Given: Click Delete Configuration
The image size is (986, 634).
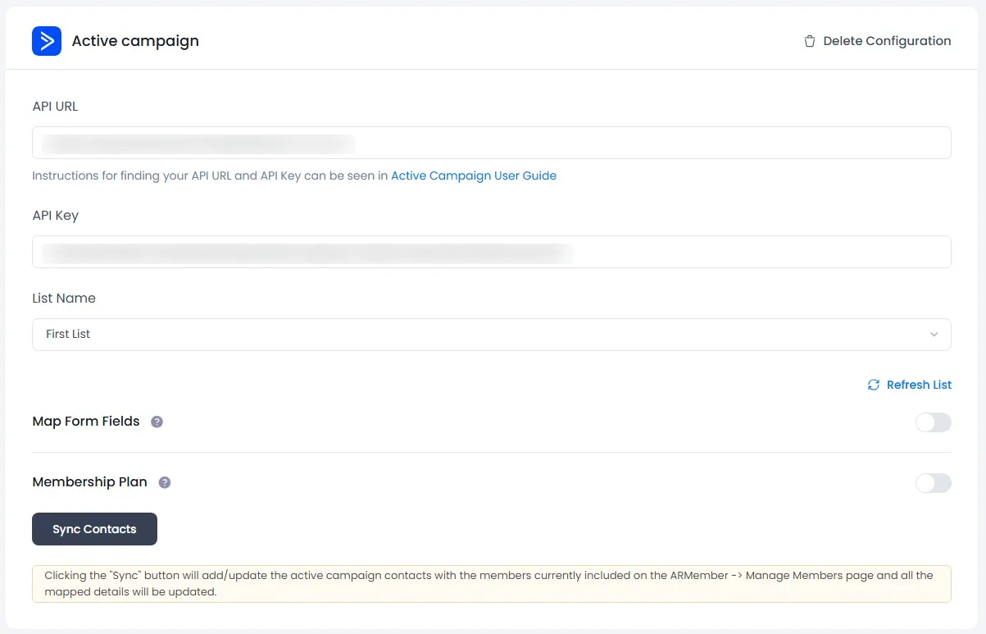Looking at the screenshot, I should pyautogui.click(x=887, y=40).
